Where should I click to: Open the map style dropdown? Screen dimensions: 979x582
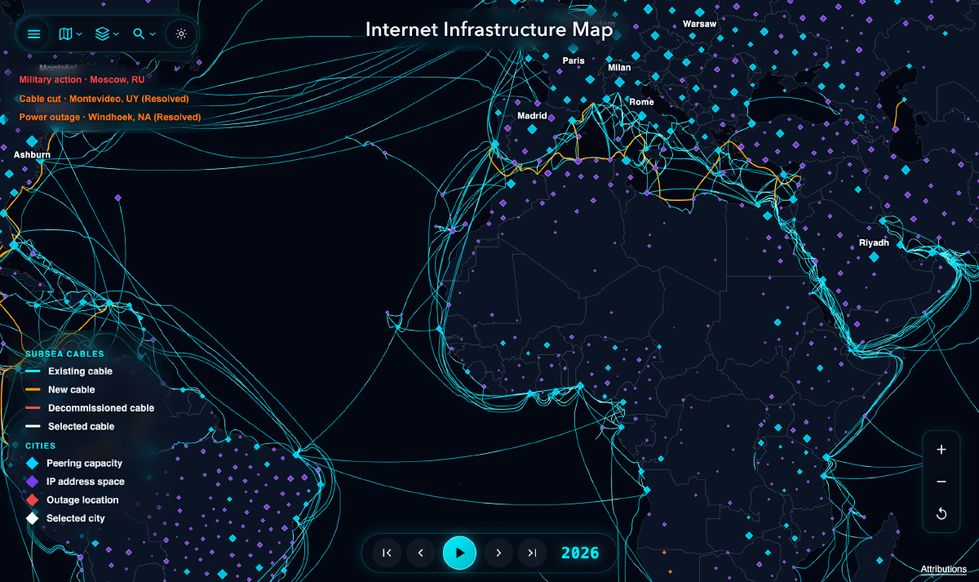coord(71,34)
